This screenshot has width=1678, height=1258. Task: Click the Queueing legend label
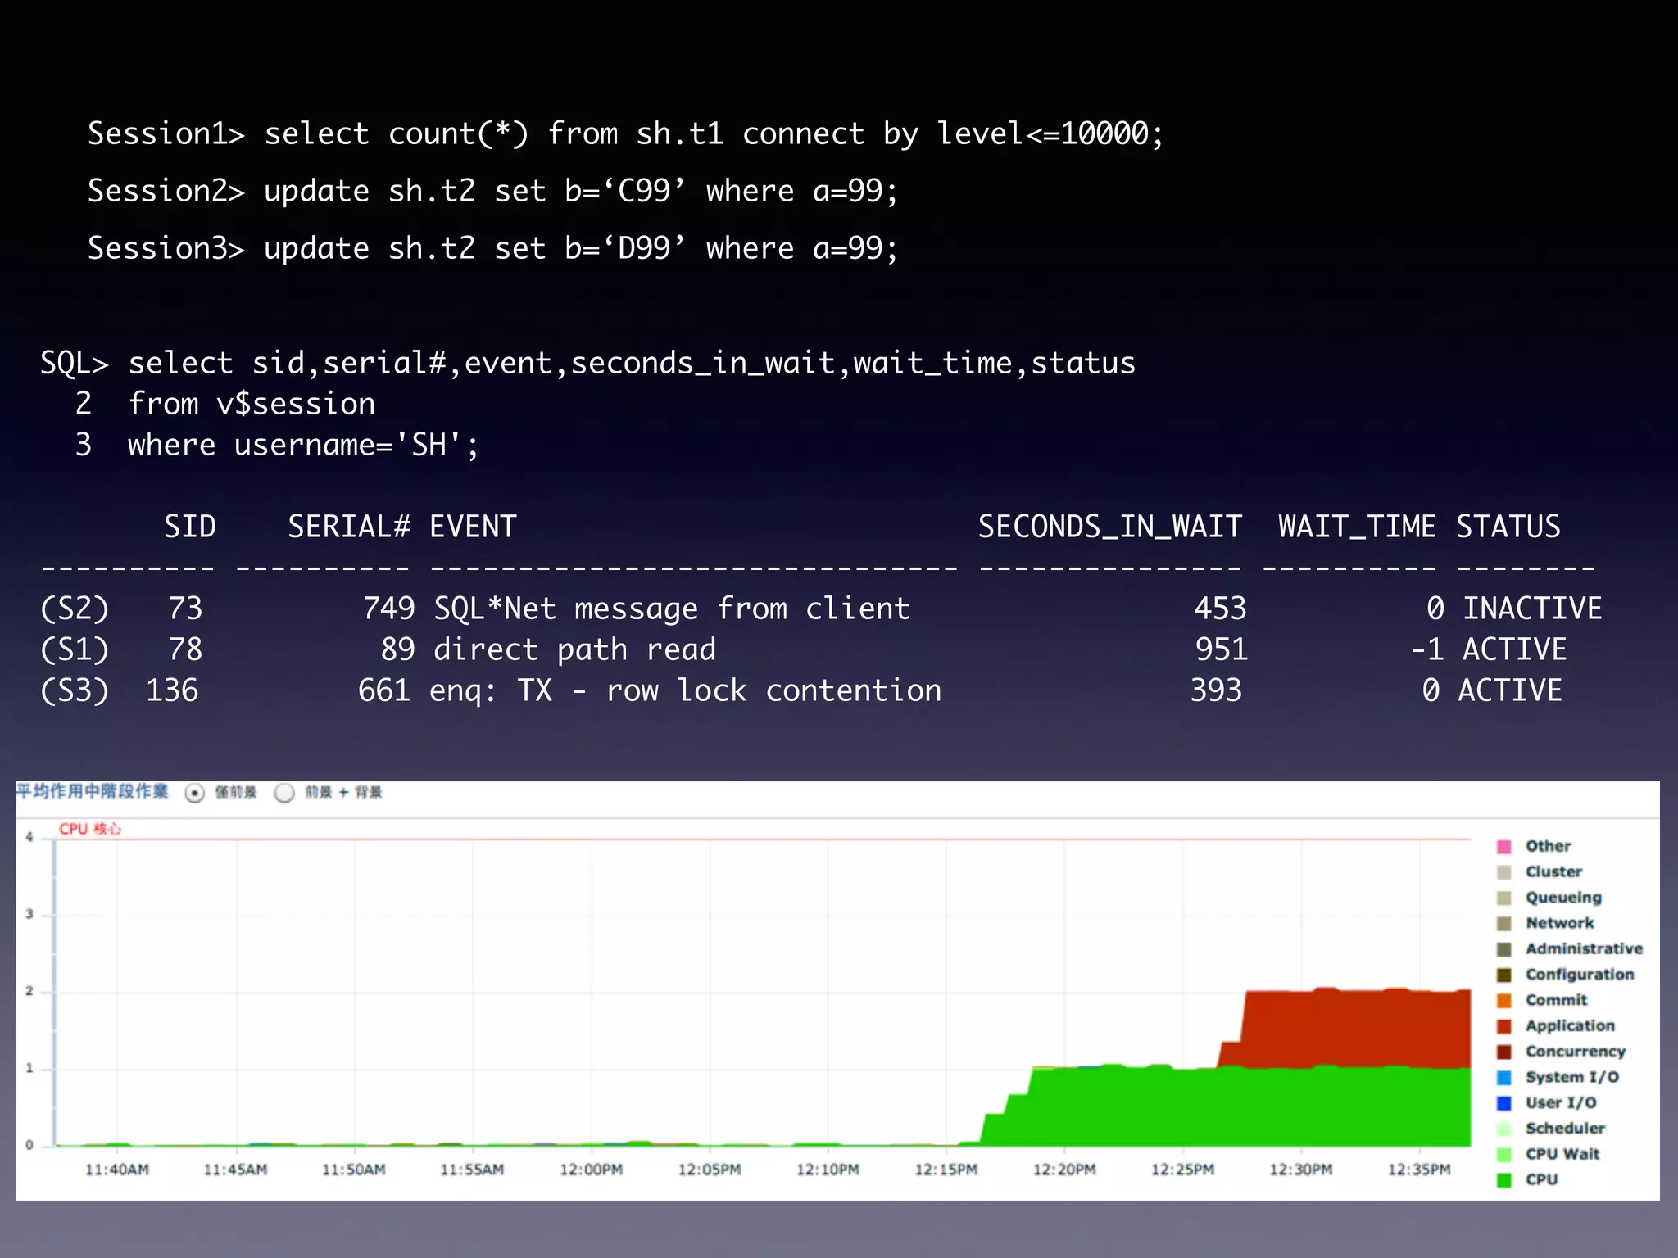pyautogui.click(x=1563, y=898)
